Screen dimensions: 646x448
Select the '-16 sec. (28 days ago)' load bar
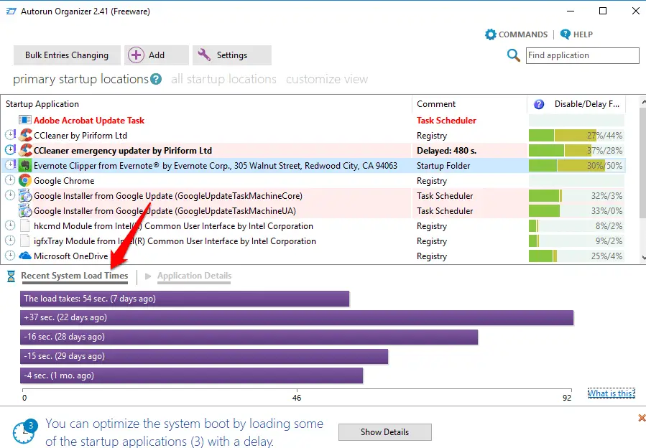click(x=249, y=337)
